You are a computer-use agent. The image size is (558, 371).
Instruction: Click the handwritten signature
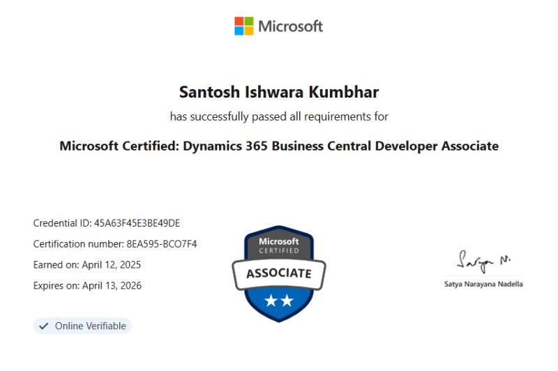(483, 261)
